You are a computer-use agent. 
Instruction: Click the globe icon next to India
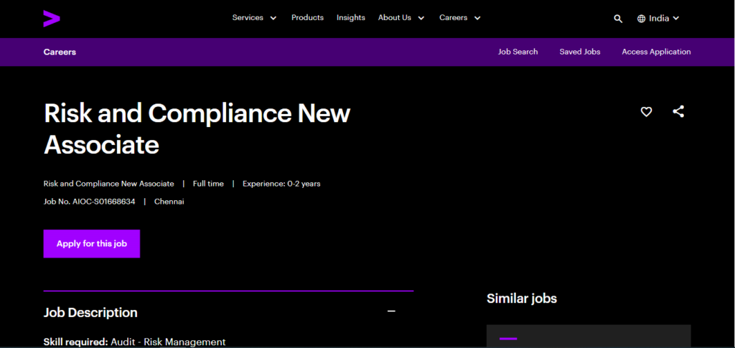tap(641, 19)
